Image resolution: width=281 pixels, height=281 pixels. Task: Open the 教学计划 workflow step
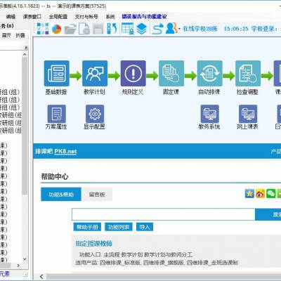pos(95,73)
